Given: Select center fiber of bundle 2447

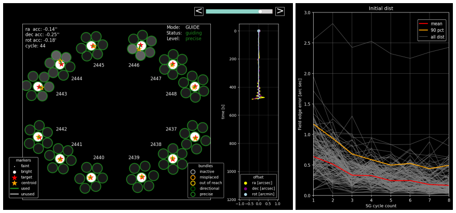Looking at the screenshot, I should coord(173,64).
